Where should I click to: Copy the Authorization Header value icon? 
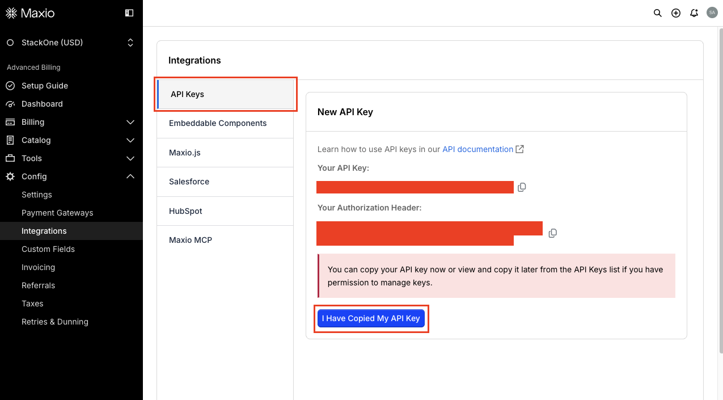click(553, 233)
